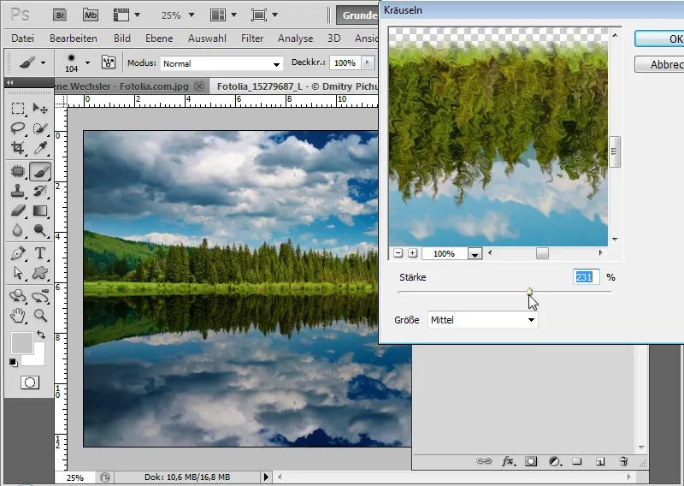Collapse the toolbox with double-arrow
The image size is (684, 486).
[10, 82]
